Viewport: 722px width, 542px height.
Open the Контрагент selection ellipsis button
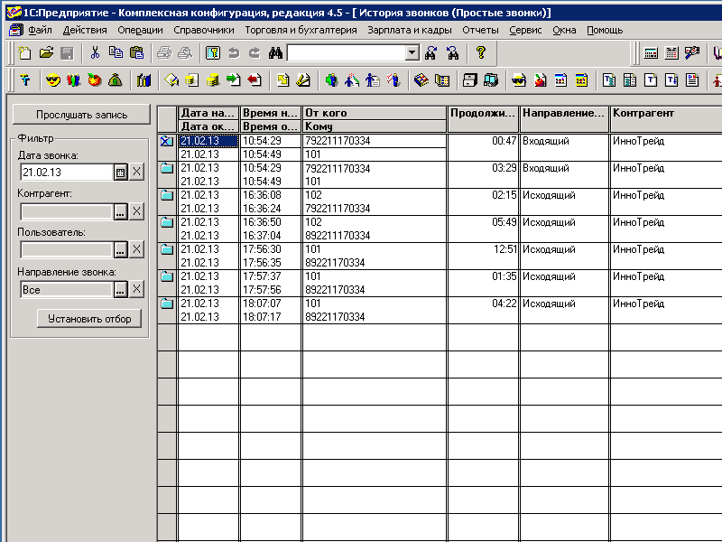pos(121,212)
